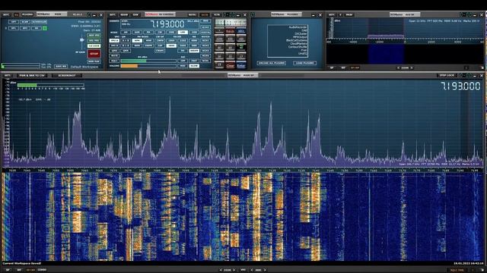Viewport: 487px width, 273px height.
Task: Switch Aux SP view to SP+WF
Action: pyautogui.click(x=355, y=67)
